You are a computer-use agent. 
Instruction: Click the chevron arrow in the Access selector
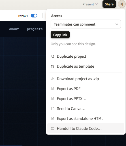117,24
